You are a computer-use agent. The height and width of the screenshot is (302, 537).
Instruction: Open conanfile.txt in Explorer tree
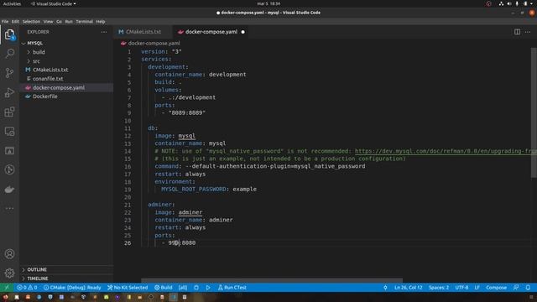point(48,78)
